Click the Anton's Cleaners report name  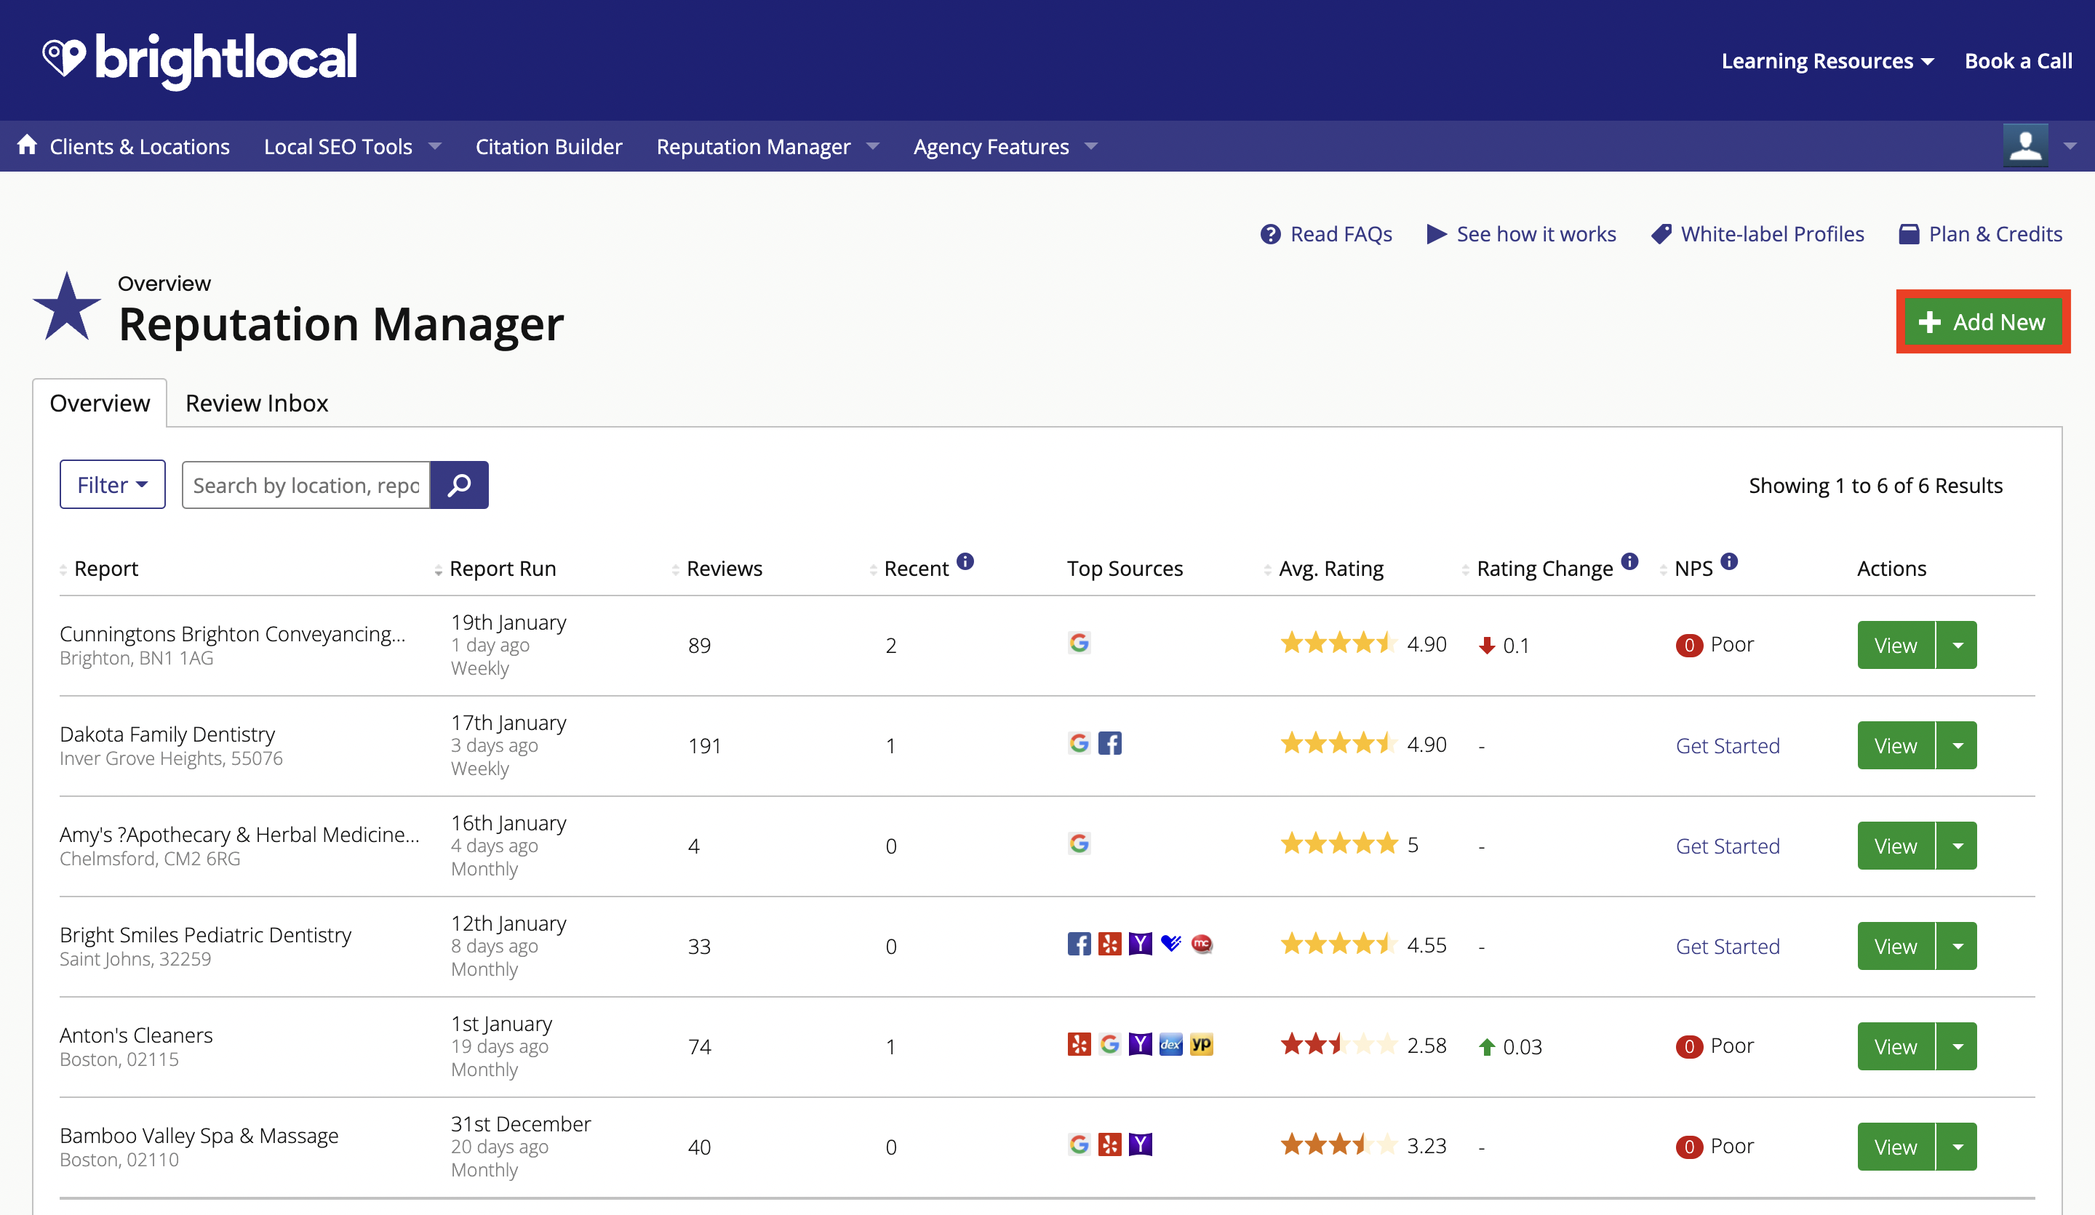[136, 1035]
